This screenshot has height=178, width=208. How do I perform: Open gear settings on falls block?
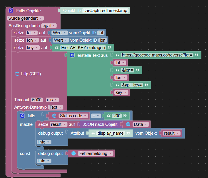(22, 116)
